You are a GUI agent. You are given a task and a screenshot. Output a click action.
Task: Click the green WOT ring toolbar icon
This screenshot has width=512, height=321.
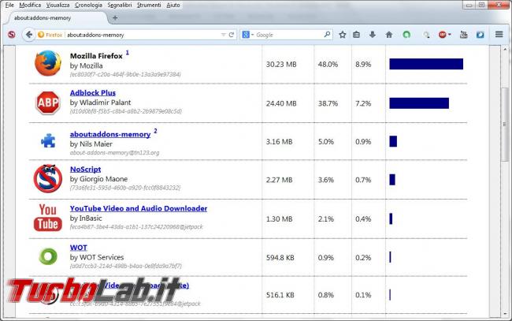tap(406, 35)
